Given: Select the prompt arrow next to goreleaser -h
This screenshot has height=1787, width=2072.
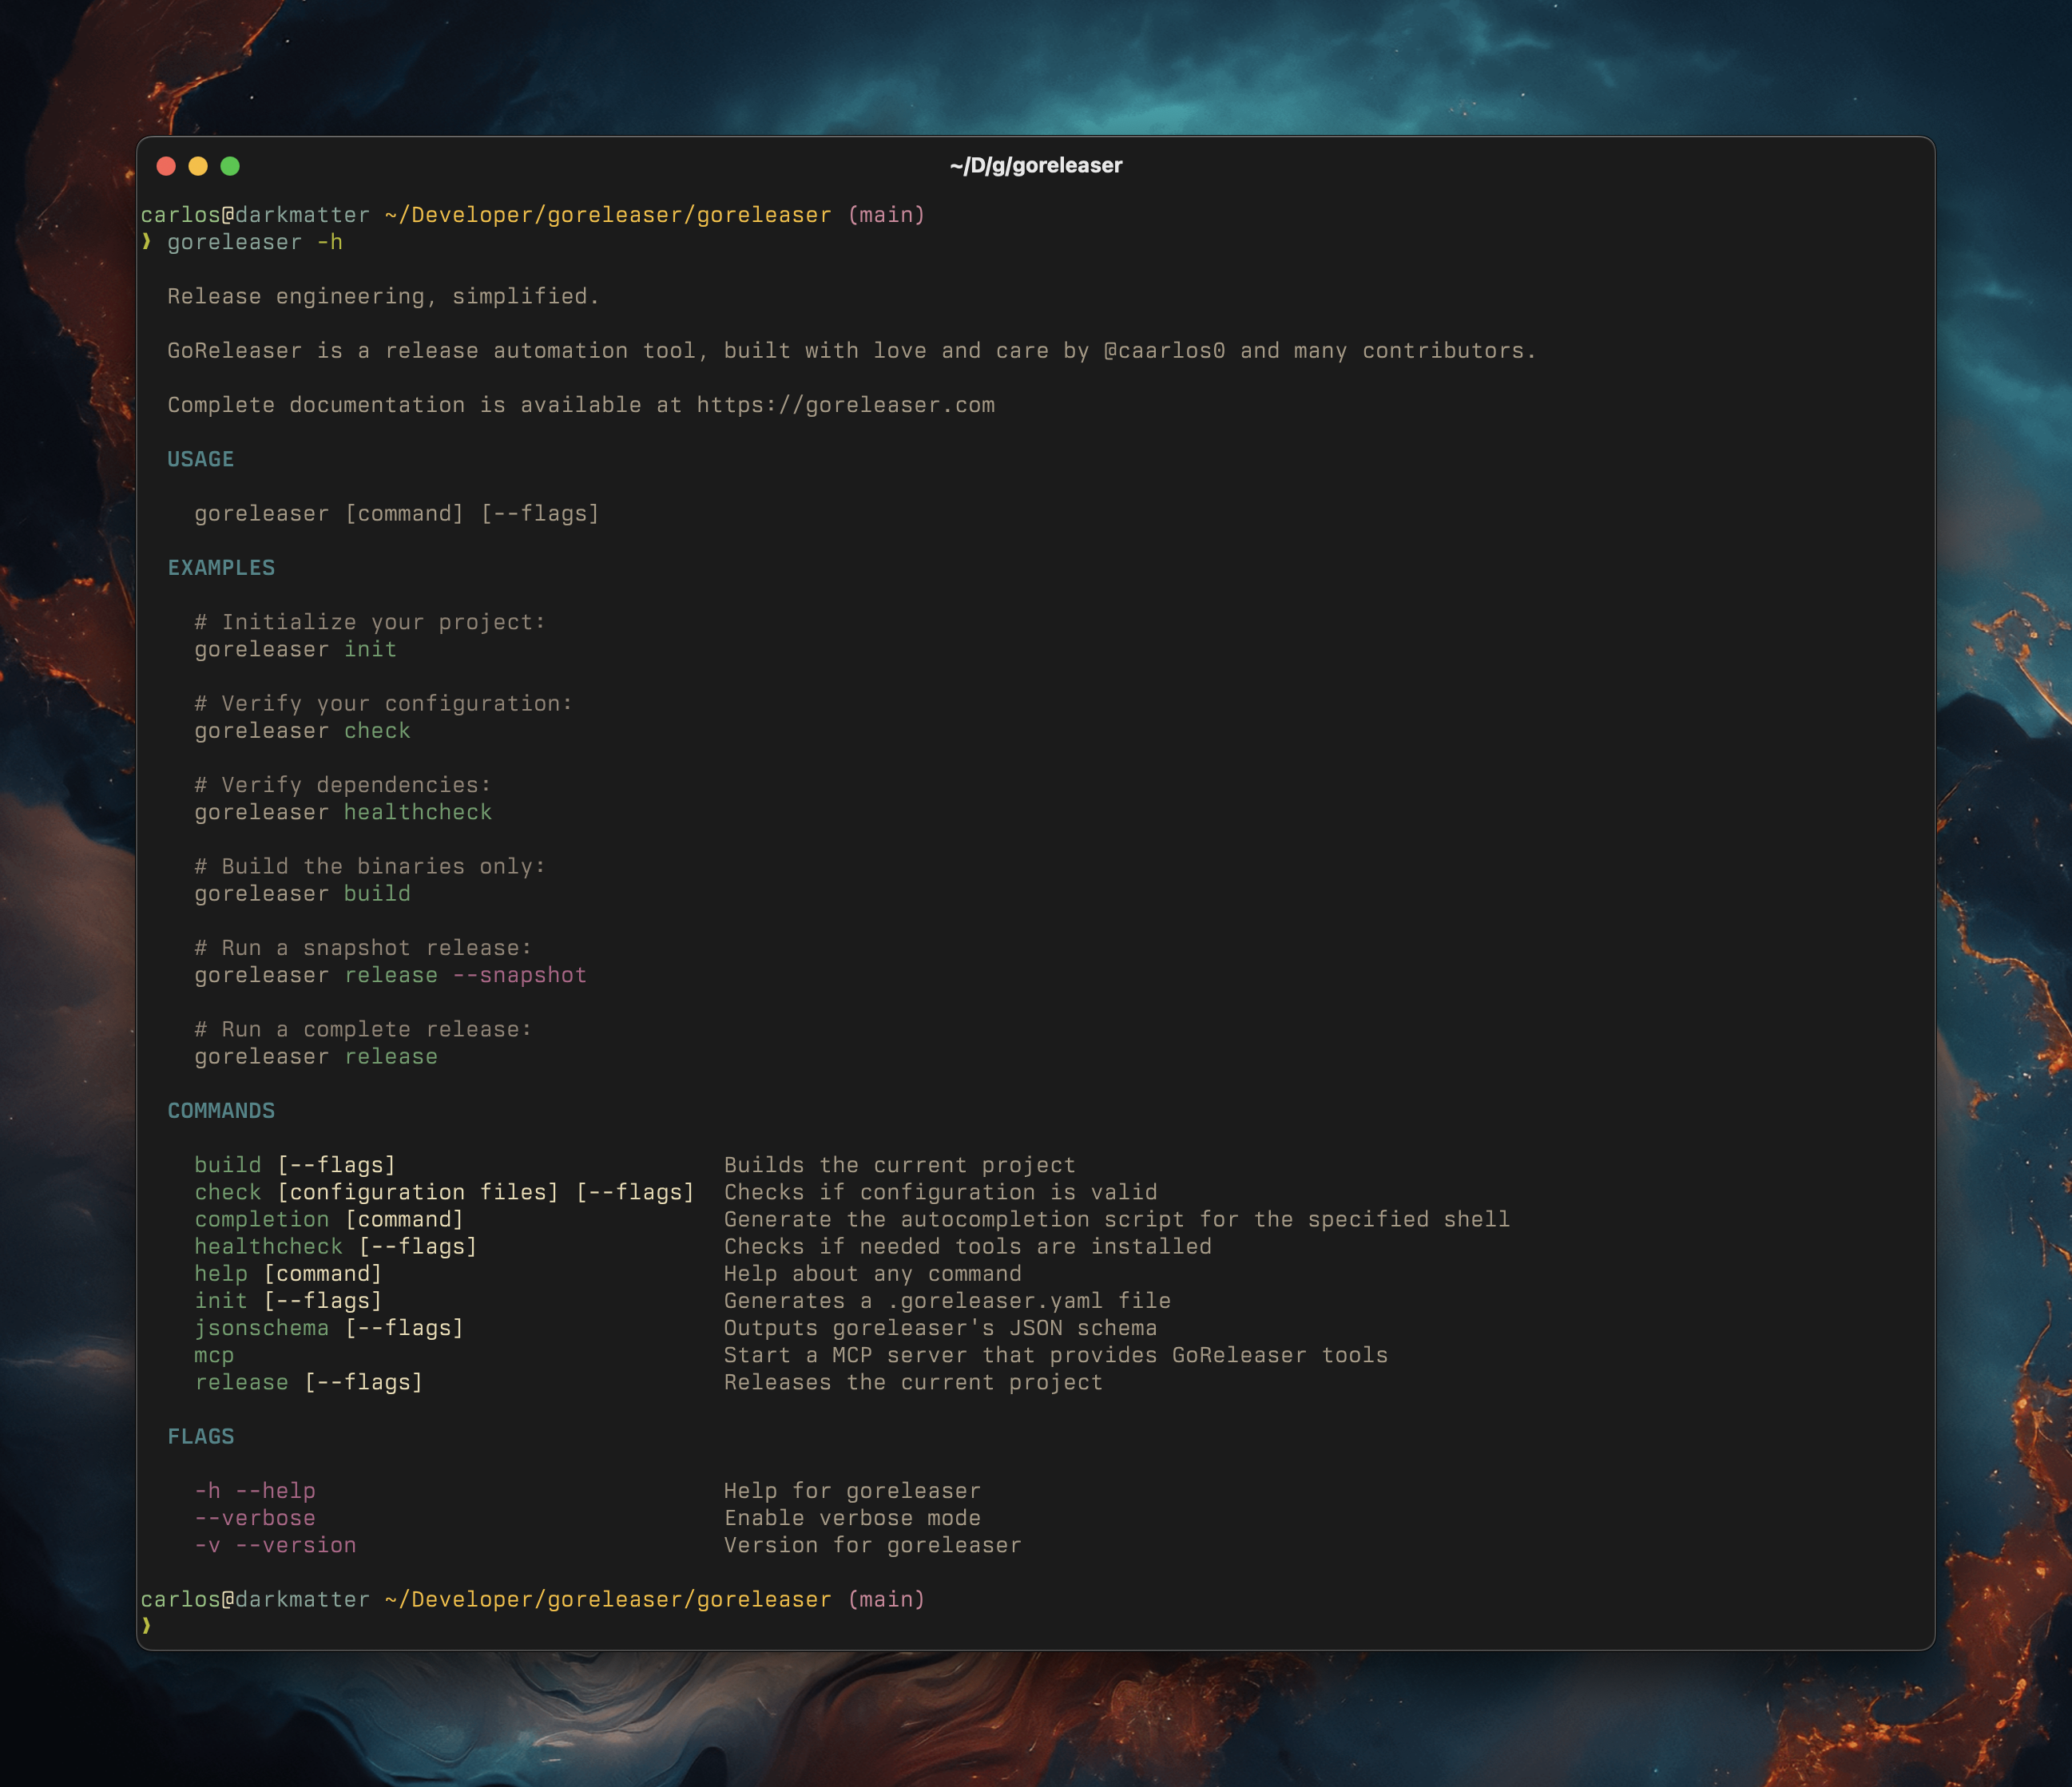Looking at the screenshot, I should (146, 242).
